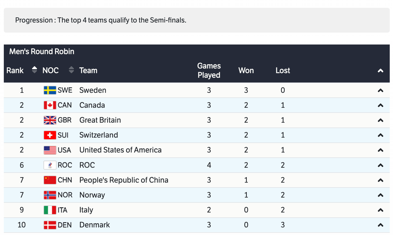
Task: Click the Won column header
Action: coord(246,71)
